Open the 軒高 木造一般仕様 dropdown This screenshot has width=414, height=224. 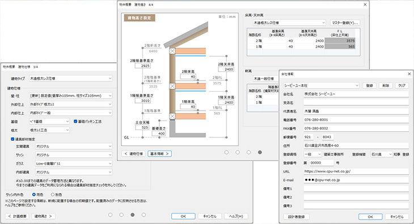[265, 79]
